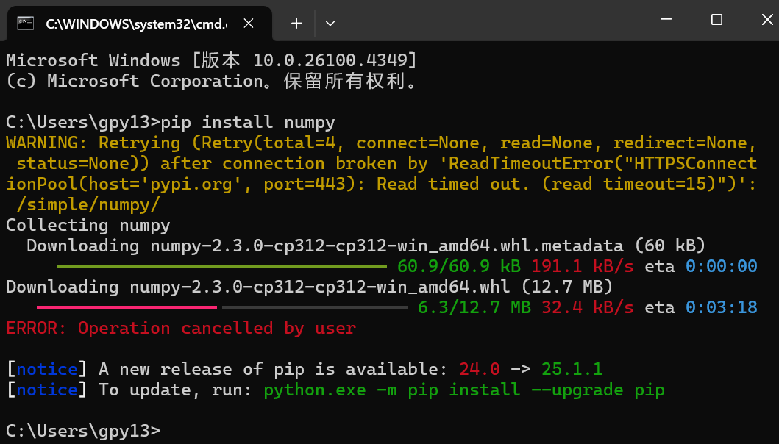This screenshot has height=444, width=779.
Task: Click the maximize window icon
Action: coord(716,20)
